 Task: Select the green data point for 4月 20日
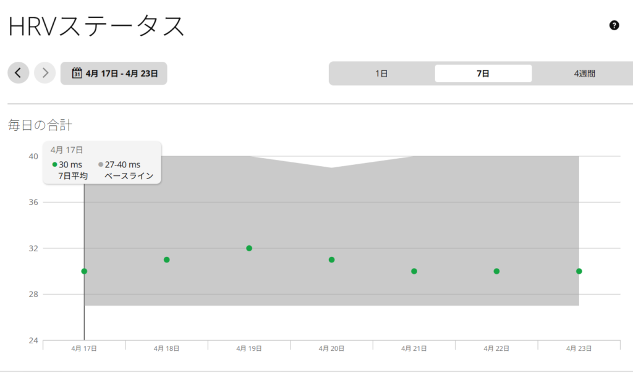pos(331,259)
